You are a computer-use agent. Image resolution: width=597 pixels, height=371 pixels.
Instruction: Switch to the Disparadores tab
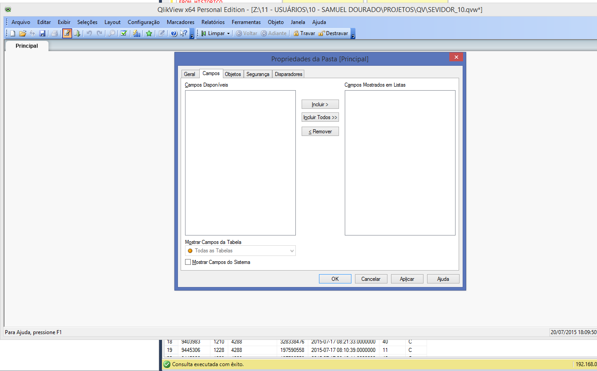point(289,74)
